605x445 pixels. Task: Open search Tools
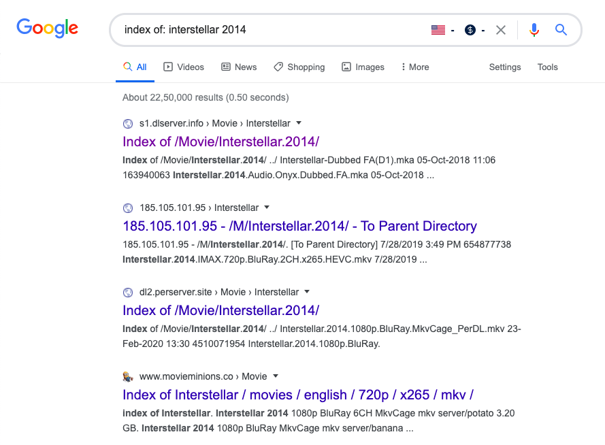click(548, 67)
